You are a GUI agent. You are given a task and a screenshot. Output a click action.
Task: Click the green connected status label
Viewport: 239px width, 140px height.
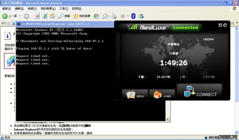185,28
